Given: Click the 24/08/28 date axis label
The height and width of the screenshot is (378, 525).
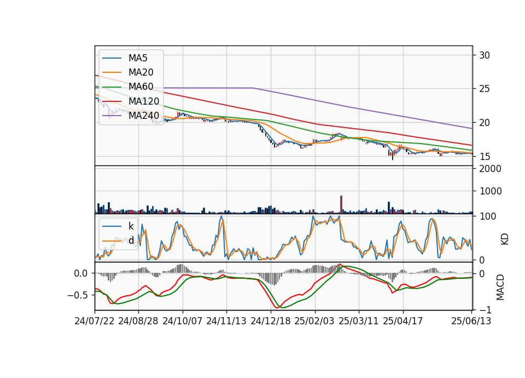Looking at the screenshot, I should [138, 321].
